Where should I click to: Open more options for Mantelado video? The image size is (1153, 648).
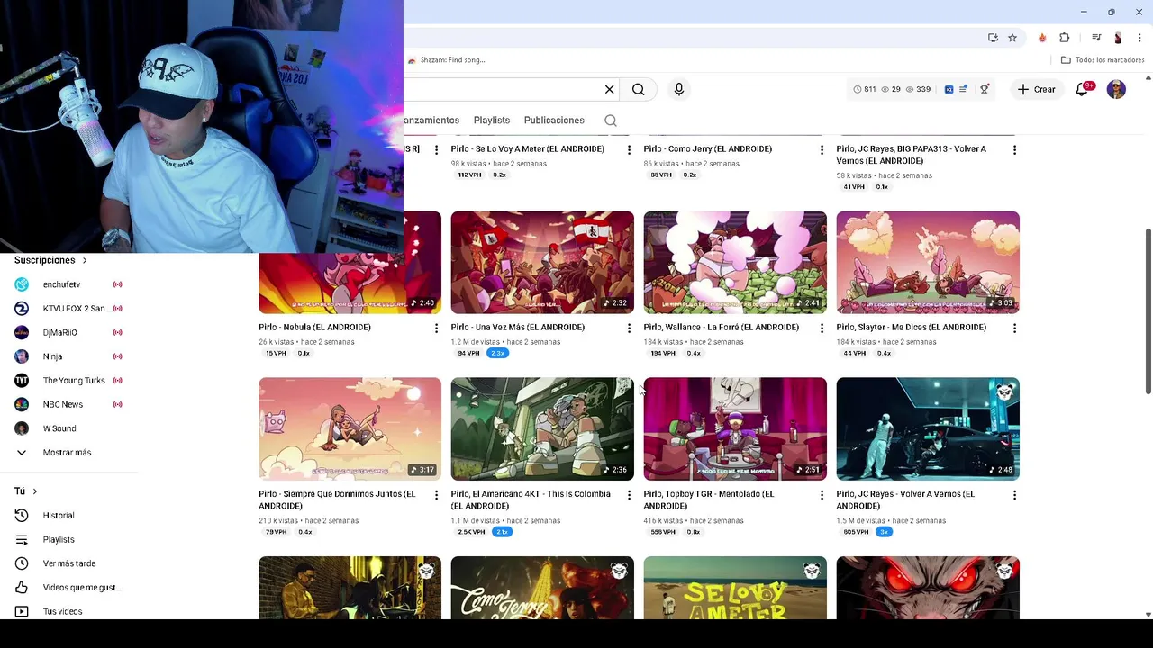(x=822, y=495)
